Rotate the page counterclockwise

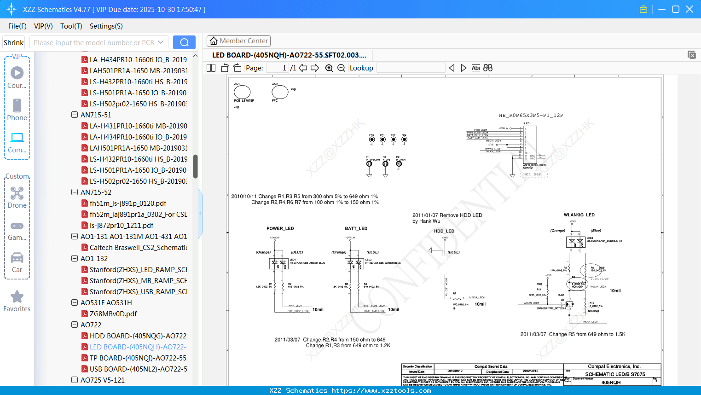click(225, 68)
